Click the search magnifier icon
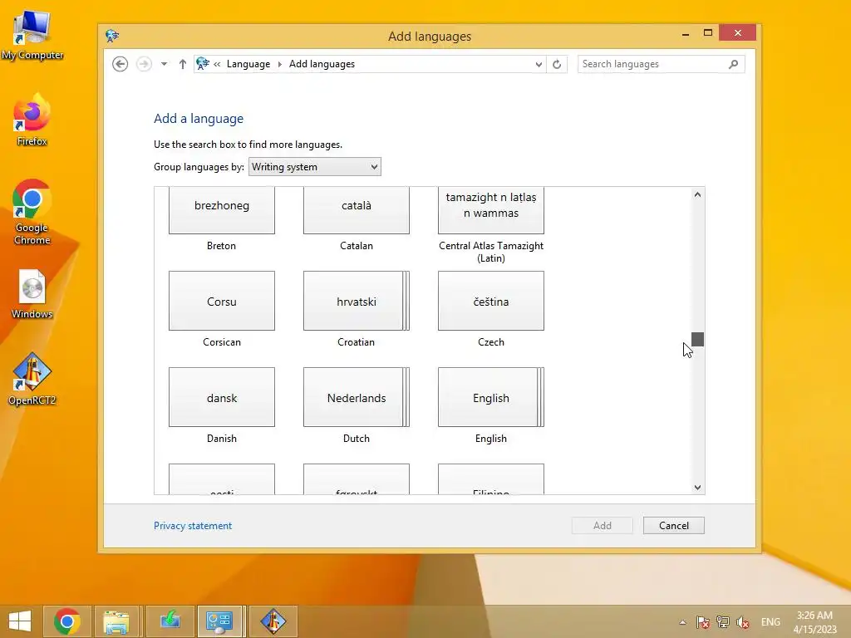Image resolution: width=851 pixels, height=638 pixels. 733,64
